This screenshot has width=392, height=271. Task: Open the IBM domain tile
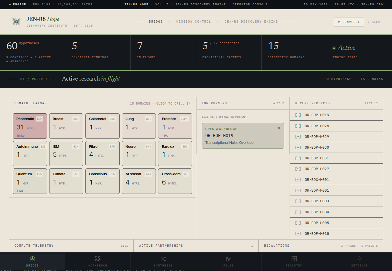[x=66, y=153]
